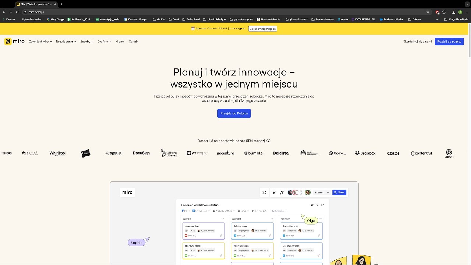Click the accenture logo
The width and height of the screenshot is (471, 265).
226,153
